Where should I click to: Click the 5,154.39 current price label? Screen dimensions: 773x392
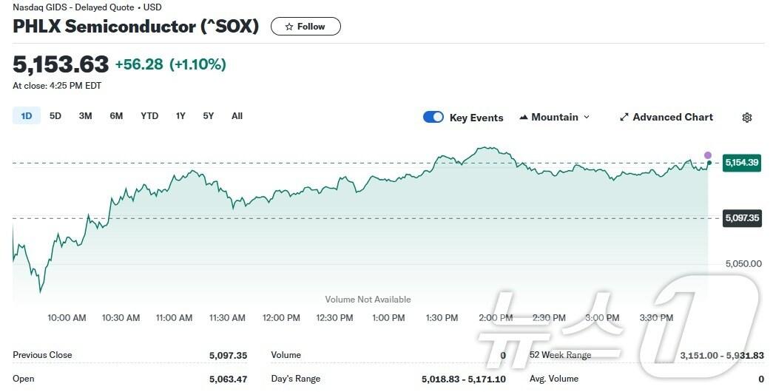(742, 162)
